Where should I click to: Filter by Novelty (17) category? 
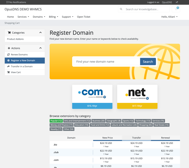[56, 129]
